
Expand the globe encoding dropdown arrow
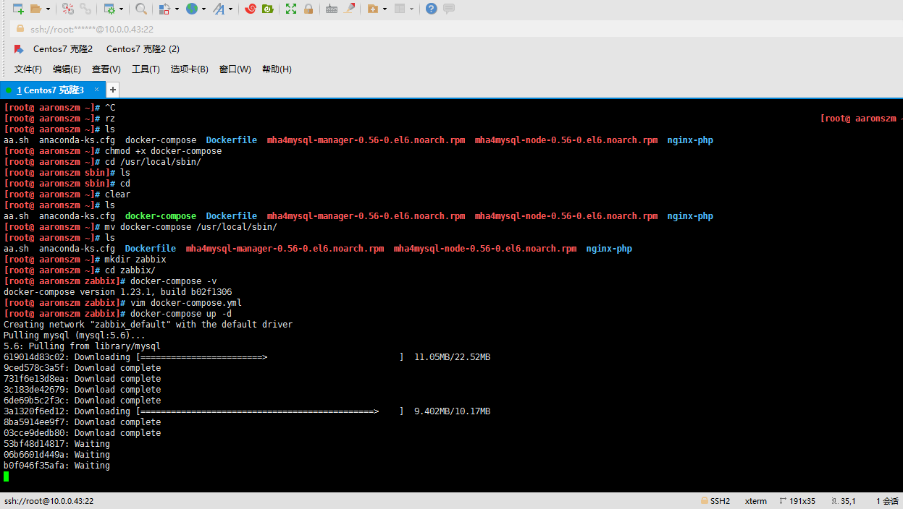pos(203,9)
